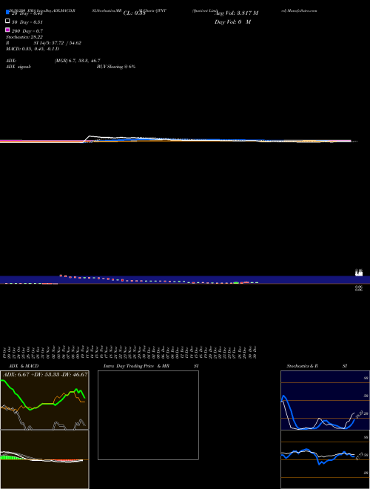Click the 'Stochastics: 28.22' readout
The height and width of the screenshot is (489, 370).
coord(24,37)
